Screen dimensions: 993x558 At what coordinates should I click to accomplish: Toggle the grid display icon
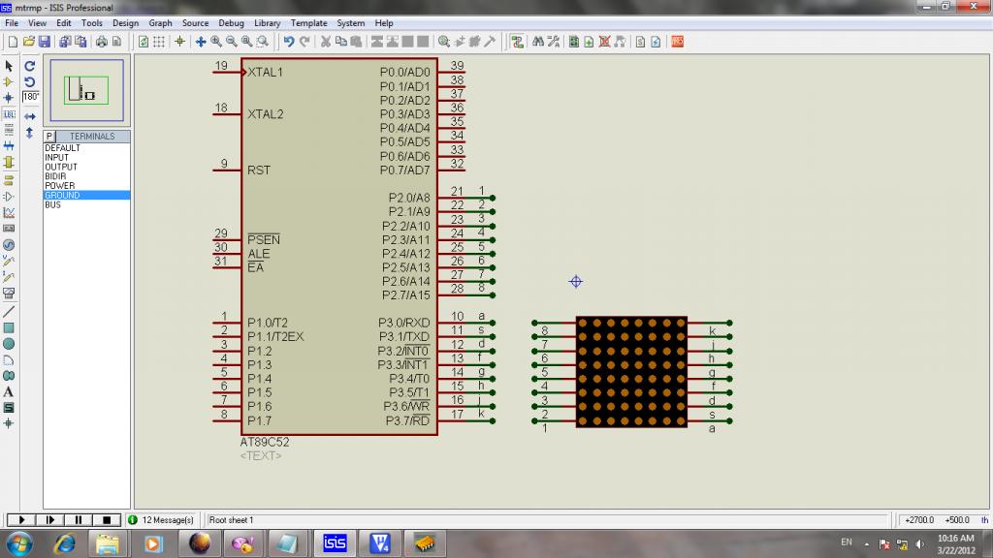pyautogui.click(x=159, y=42)
